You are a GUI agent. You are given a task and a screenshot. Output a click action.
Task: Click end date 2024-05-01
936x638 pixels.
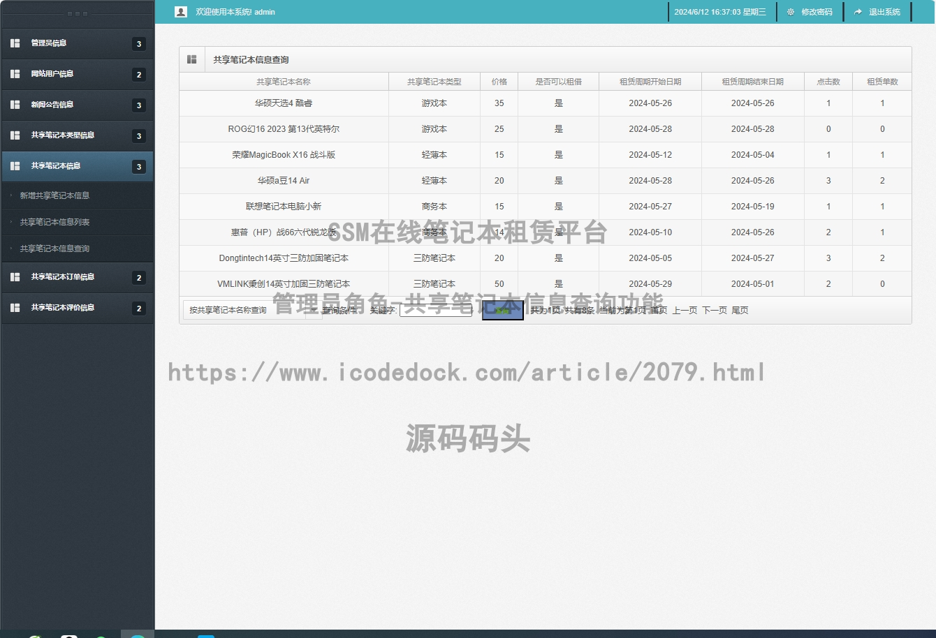click(753, 284)
